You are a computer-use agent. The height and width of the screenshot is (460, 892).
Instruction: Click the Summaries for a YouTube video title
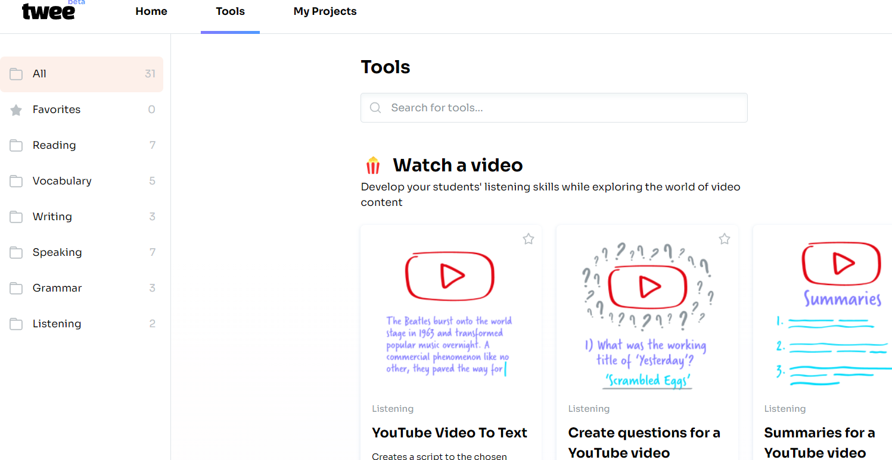pos(819,443)
